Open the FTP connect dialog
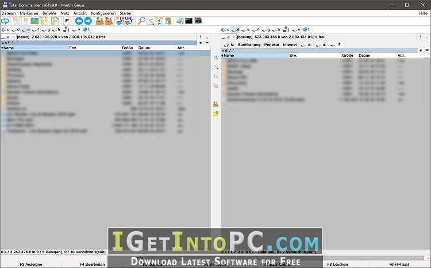 pyautogui.click(x=121, y=21)
